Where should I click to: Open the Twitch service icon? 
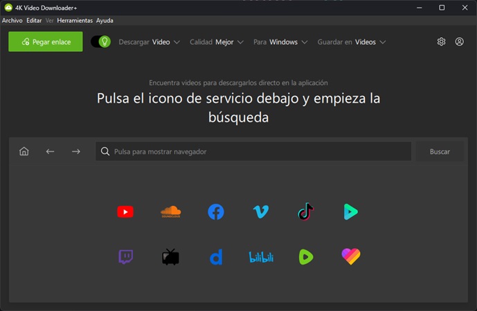coord(125,257)
